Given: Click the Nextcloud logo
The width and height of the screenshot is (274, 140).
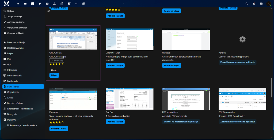Looking at the screenshot, I should (7, 3).
